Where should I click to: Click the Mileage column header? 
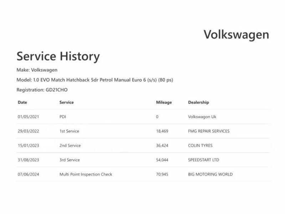[164, 102]
